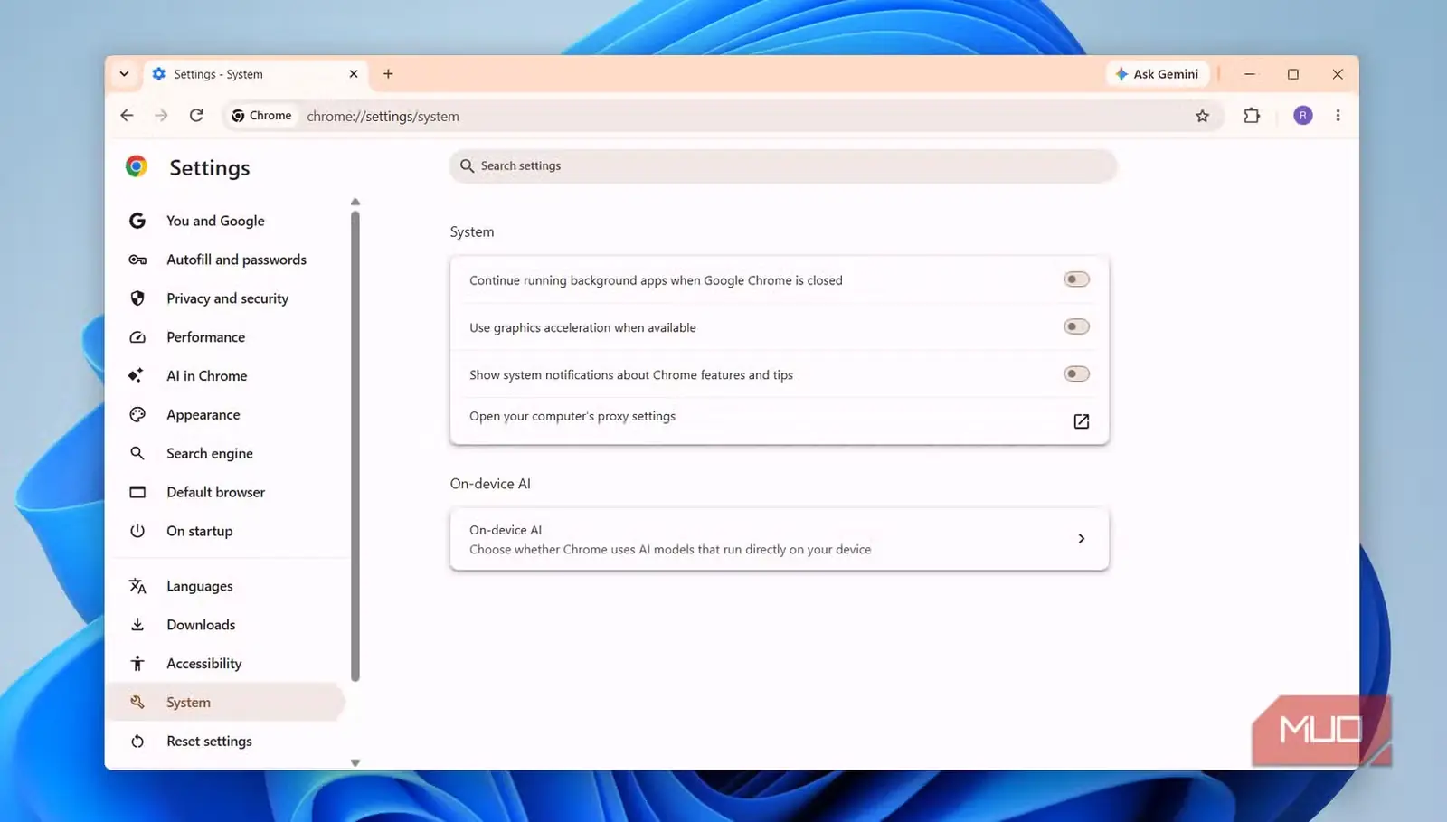Toggle Show system notifications about Chrome features

1076,373
